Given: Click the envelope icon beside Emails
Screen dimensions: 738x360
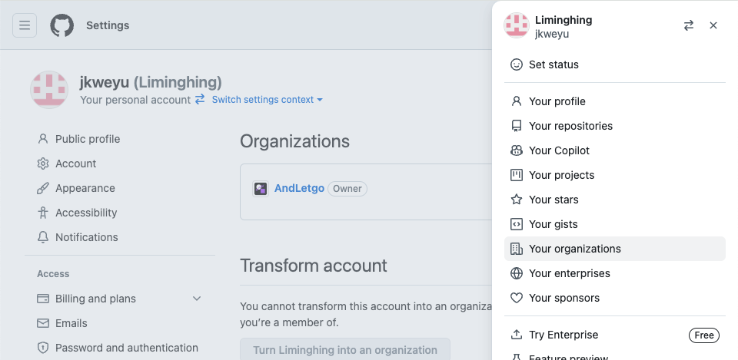Looking at the screenshot, I should pyautogui.click(x=43, y=323).
